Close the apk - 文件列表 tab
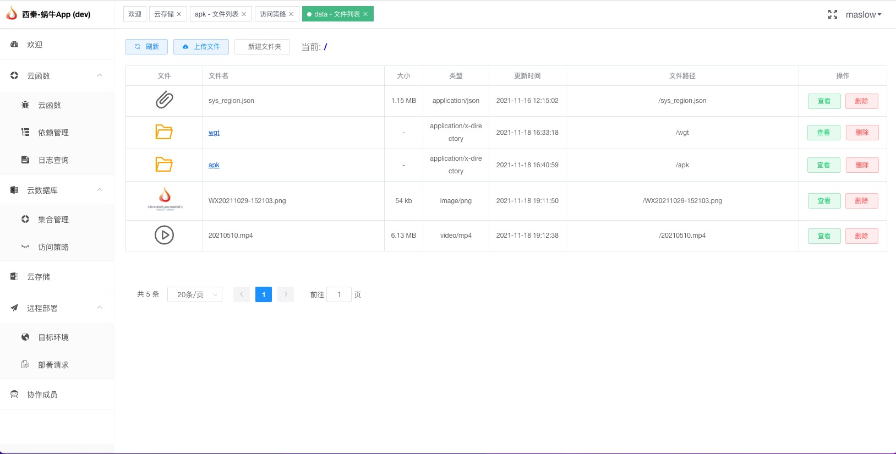 click(x=244, y=14)
